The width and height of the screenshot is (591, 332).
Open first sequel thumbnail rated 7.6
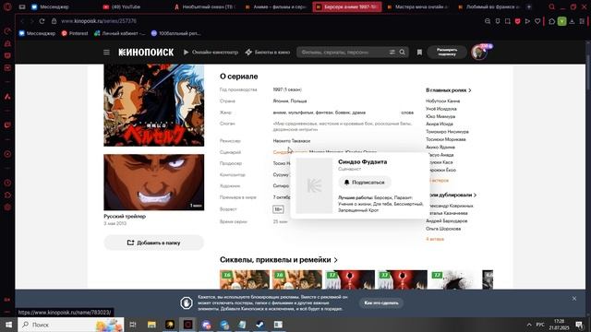tap(245, 279)
